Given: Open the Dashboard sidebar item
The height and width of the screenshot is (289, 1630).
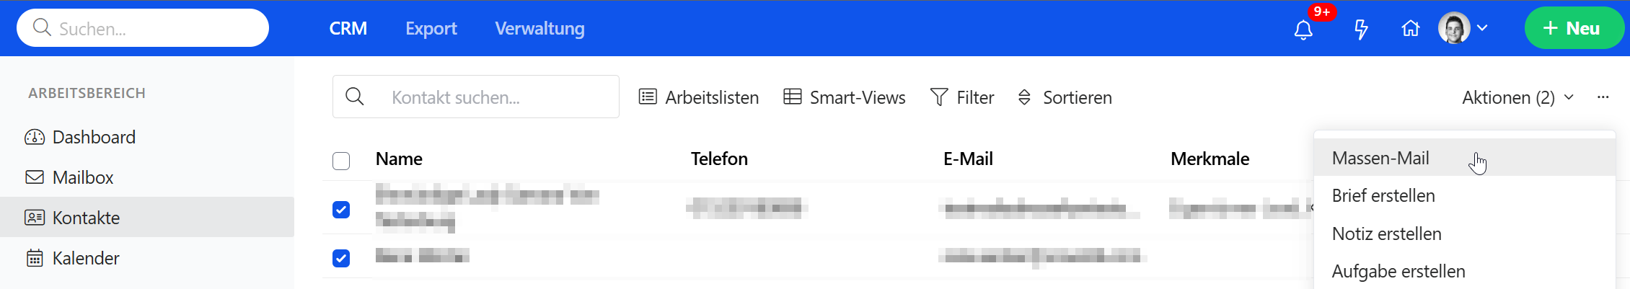Looking at the screenshot, I should tap(94, 137).
